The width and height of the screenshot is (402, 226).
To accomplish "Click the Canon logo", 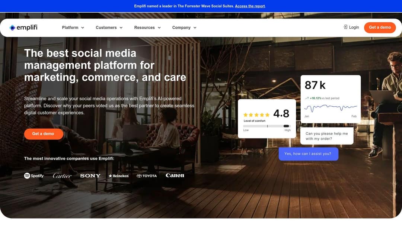I will pyautogui.click(x=175, y=175).
